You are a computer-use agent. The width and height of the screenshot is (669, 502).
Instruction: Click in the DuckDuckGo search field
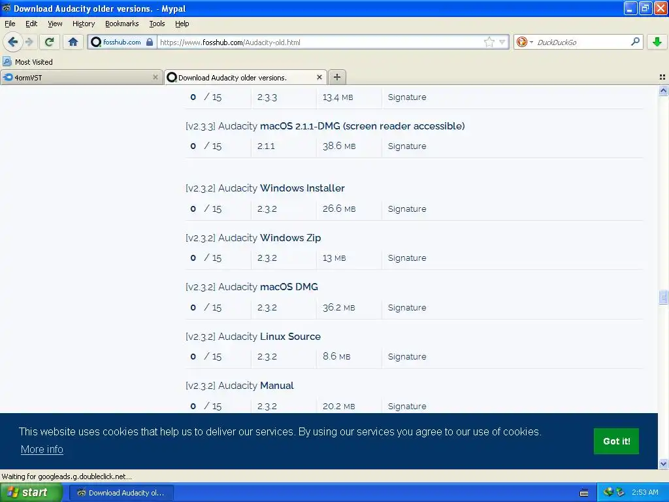(582, 42)
